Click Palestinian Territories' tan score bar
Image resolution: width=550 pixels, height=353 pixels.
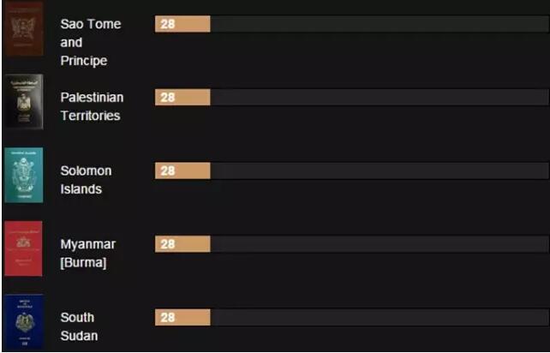coord(182,98)
